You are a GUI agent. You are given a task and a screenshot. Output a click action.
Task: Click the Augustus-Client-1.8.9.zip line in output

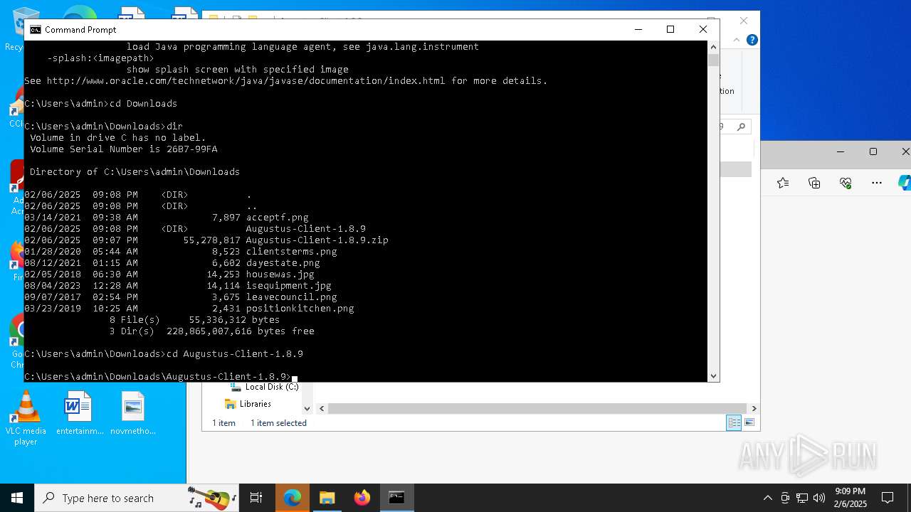206,240
